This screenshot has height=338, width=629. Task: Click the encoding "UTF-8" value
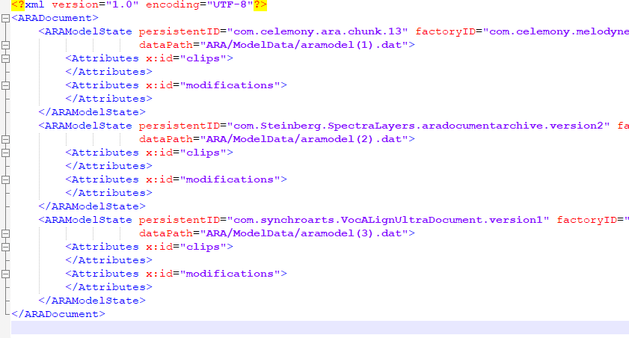click(230, 4)
